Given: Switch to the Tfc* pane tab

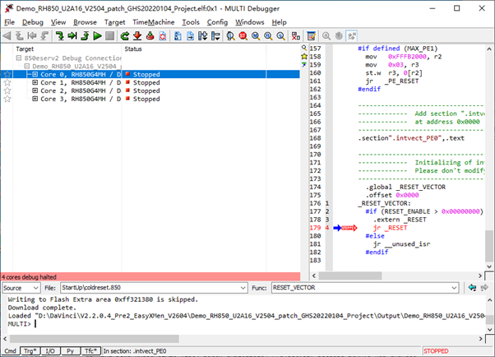Looking at the screenshot, I should pyautogui.click(x=90, y=351).
